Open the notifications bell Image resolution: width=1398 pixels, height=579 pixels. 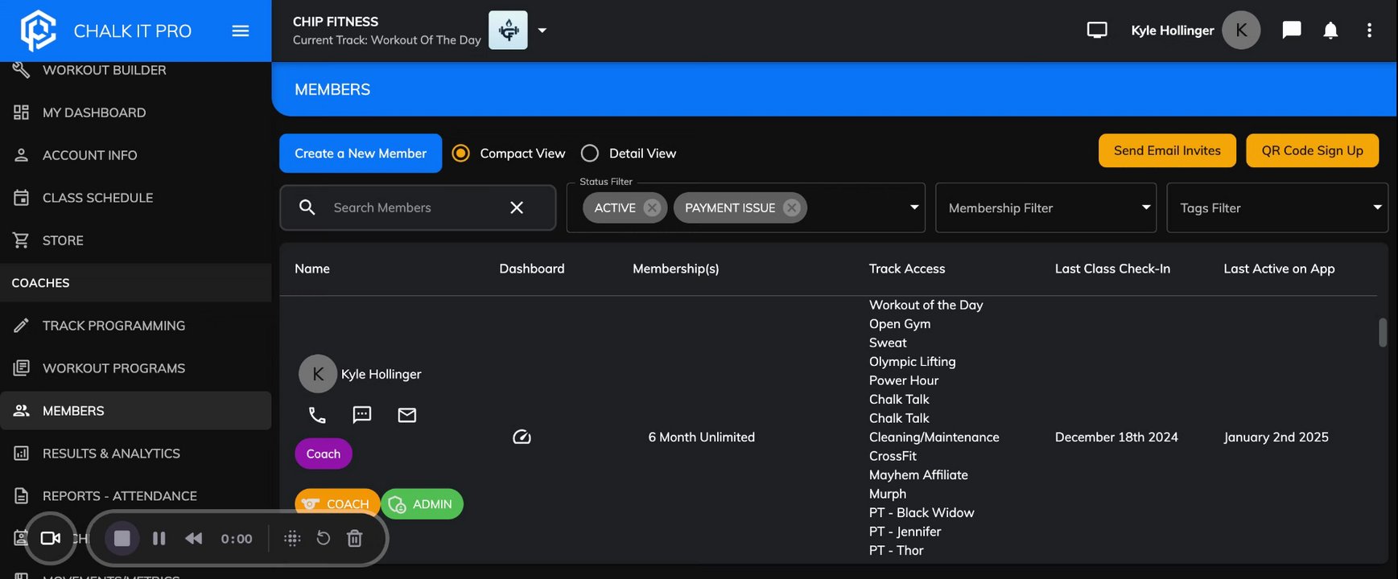[1330, 31]
